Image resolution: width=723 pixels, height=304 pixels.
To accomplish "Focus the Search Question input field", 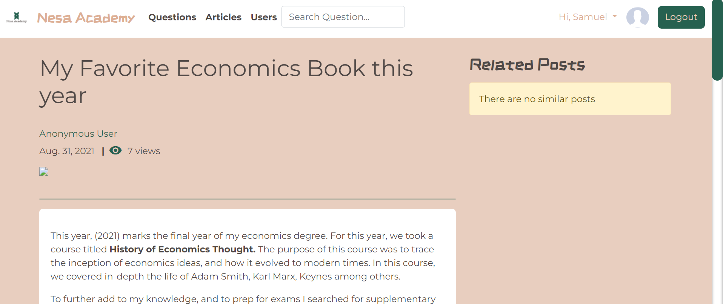I will coord(343,17).
